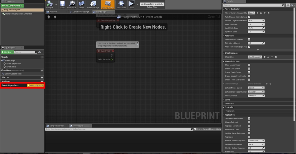296x154 pixels.
Task: Save the blueprint
Action: [x=62, y=5]
